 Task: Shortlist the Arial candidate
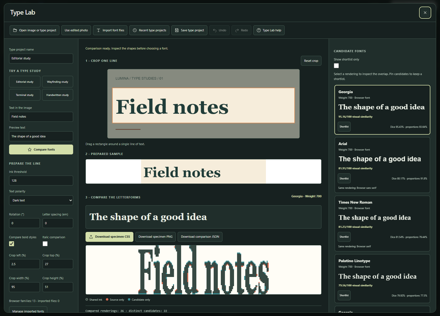click(x=344, y=179)
